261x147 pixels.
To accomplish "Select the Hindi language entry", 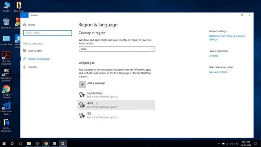I will click(116, 115).
